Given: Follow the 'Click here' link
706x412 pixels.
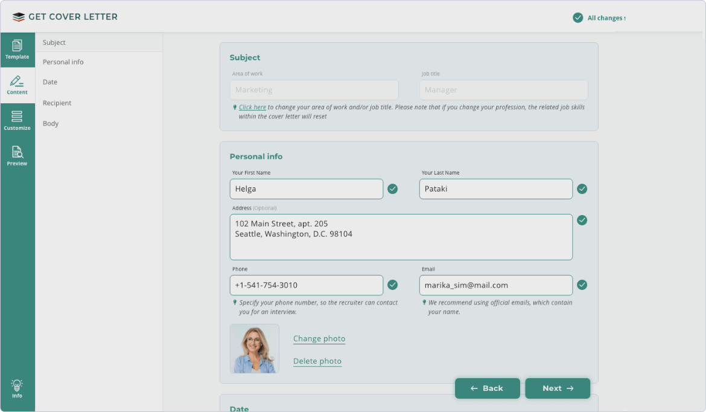Looking at the screenshot, I should 252,108.
